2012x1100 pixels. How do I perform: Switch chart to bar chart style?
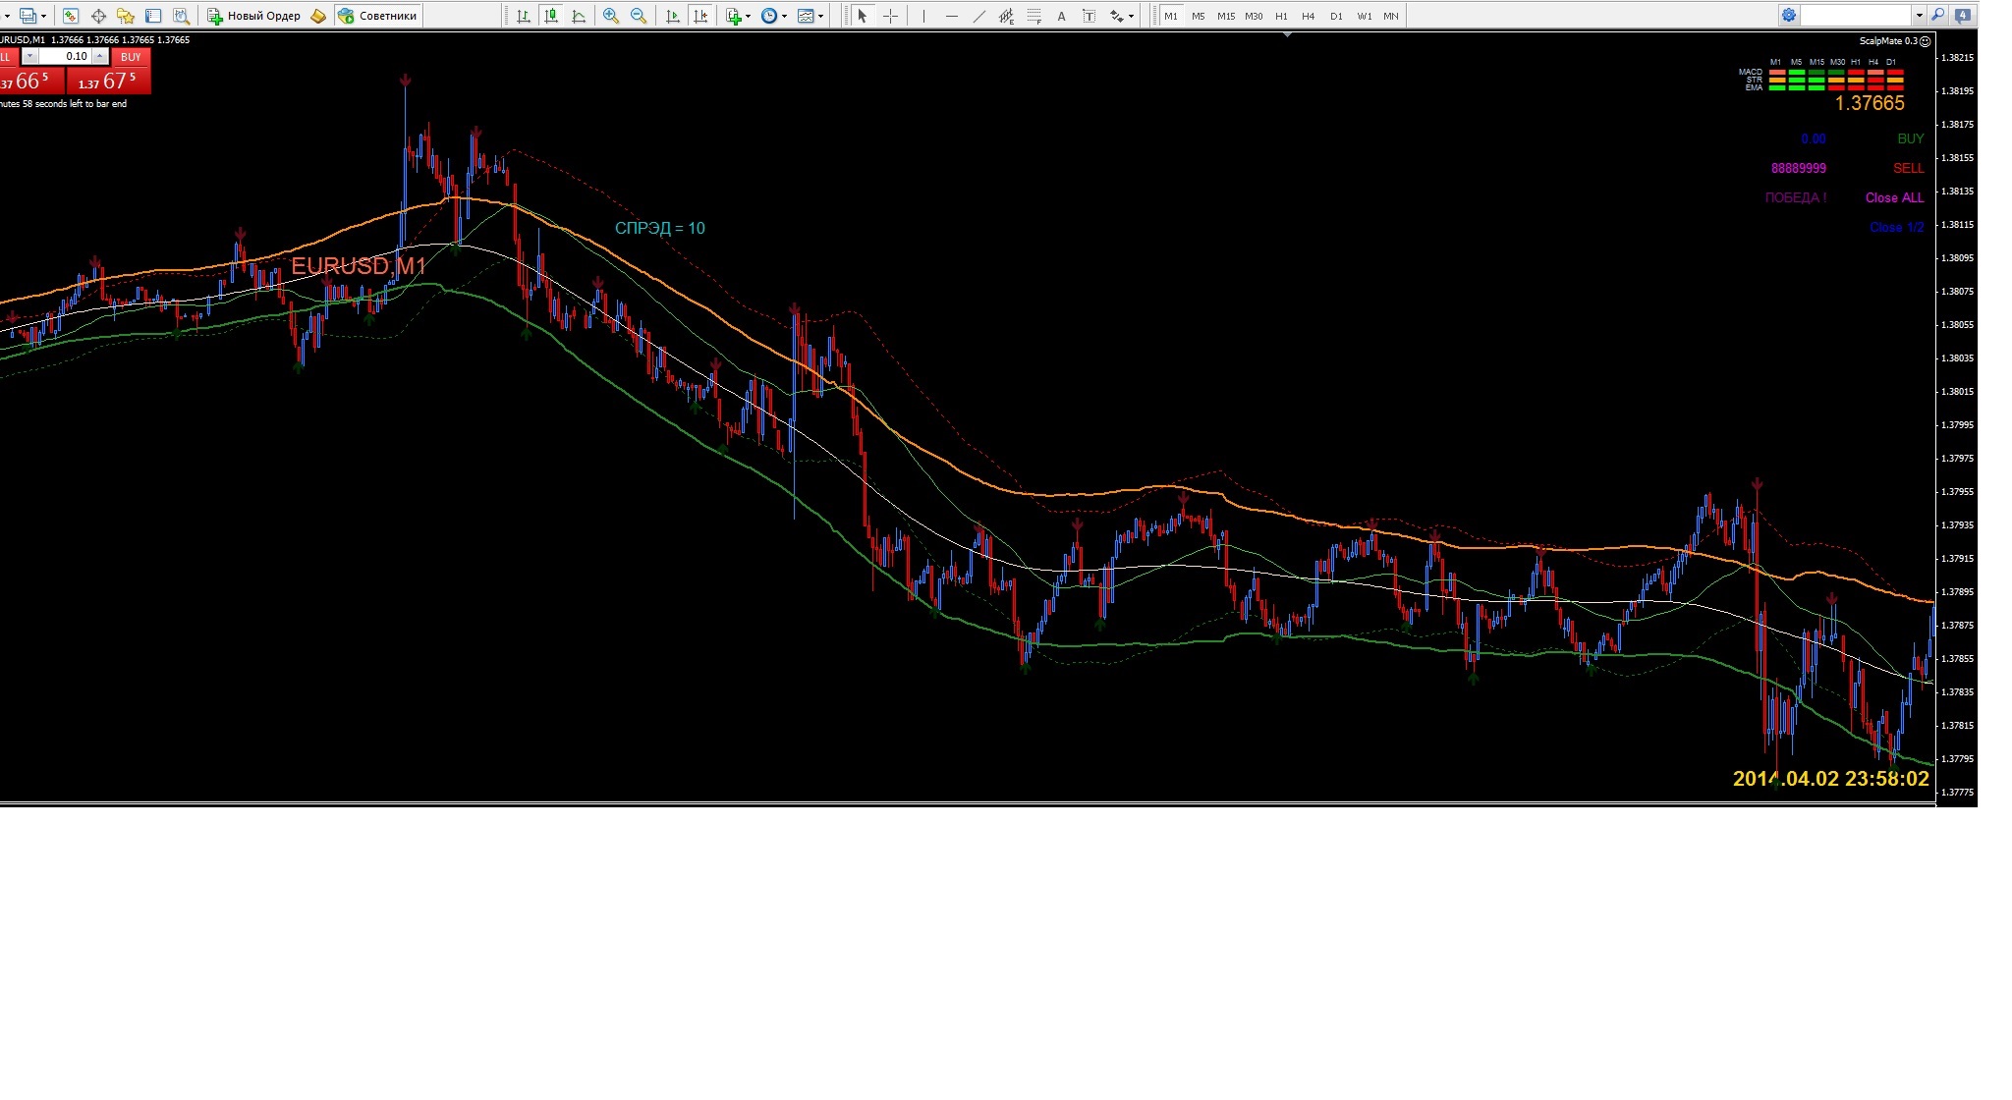pos(524,16)
